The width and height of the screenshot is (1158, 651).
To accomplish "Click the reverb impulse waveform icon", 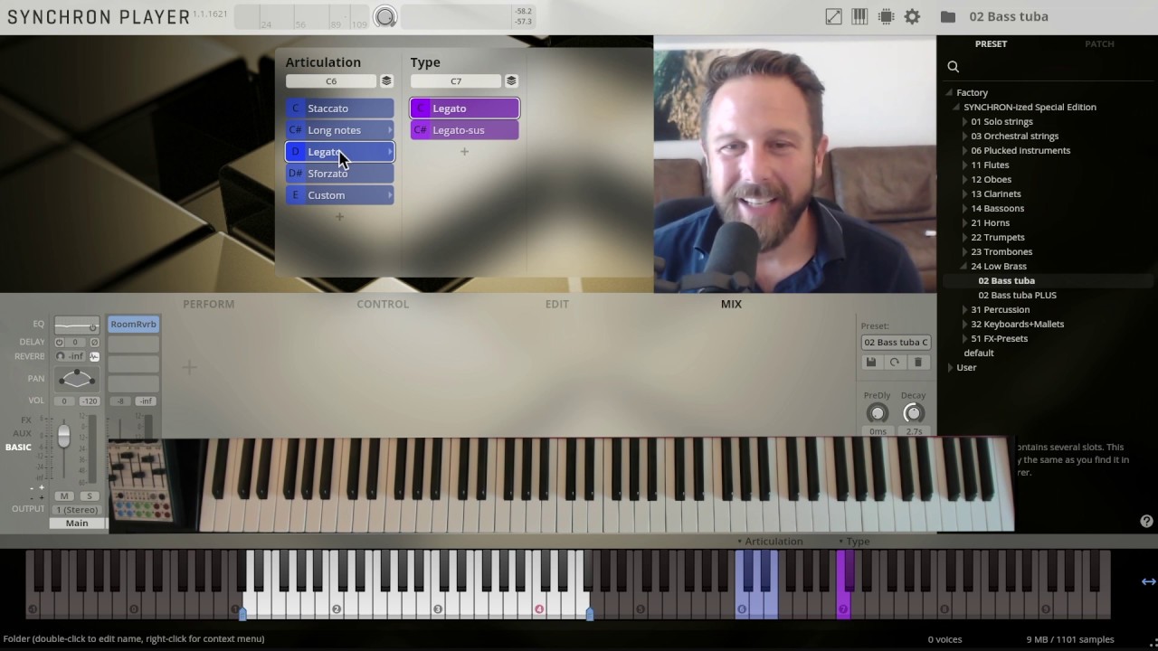I will point(94,356).
